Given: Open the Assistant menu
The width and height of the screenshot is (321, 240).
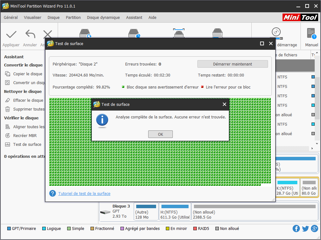Looking at the screenshot, I should 134,18.
